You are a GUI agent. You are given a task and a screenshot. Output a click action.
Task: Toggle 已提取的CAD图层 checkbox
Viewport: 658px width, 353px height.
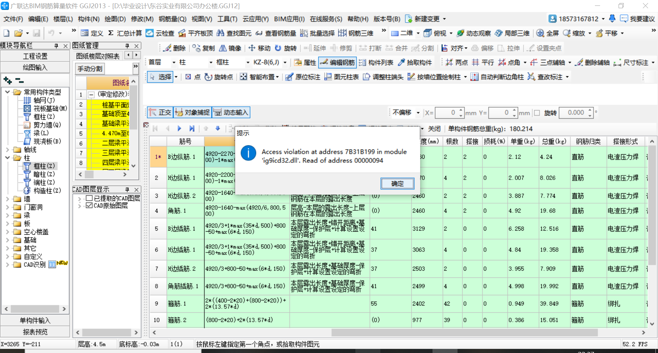pyautogui.click(x=89, y=198)
